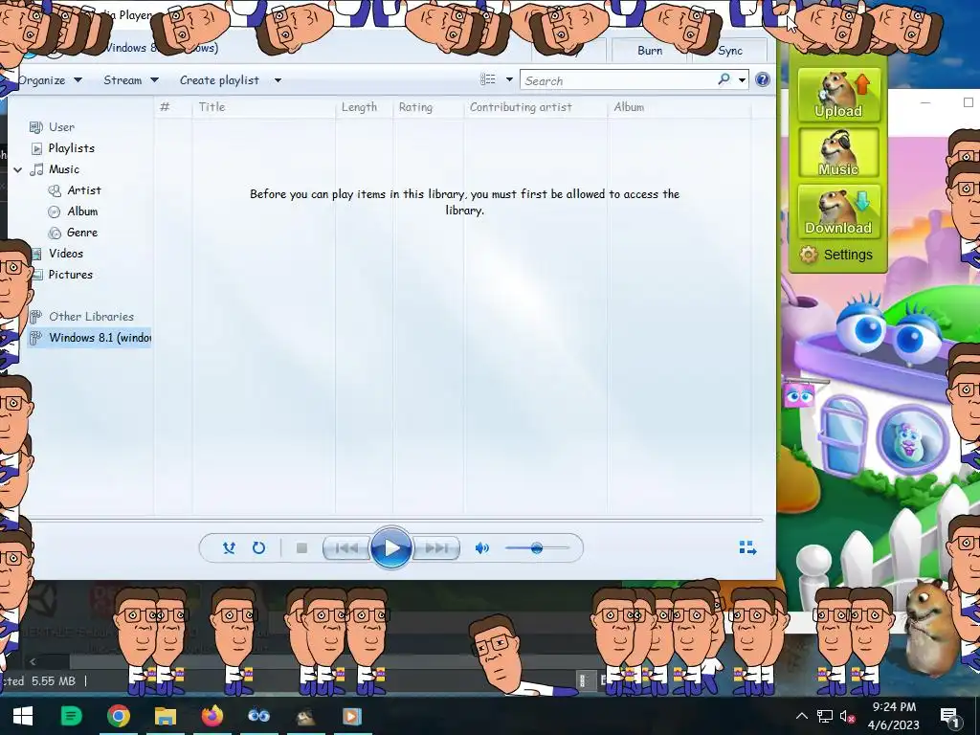Viewport: 980px width, 735px height.
Task: Click the Search library field
Action: point(619,80)
